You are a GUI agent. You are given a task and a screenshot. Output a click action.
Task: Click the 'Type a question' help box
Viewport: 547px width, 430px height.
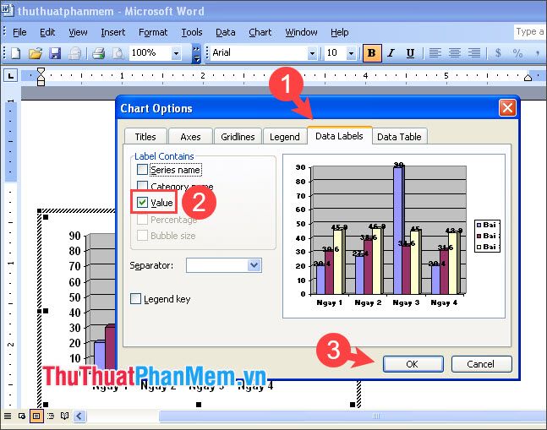(x=529, y=32)
